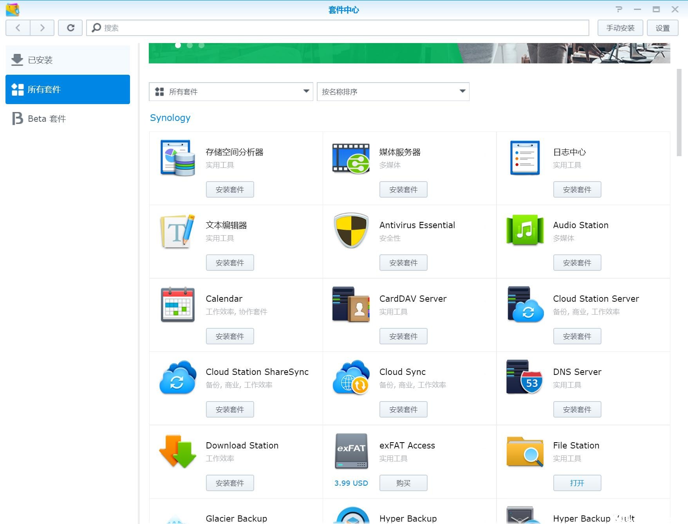The width and height of the screenshot is (688, 524).
Task: Click the exFAT Access drive icon
Action: (351, 451)
